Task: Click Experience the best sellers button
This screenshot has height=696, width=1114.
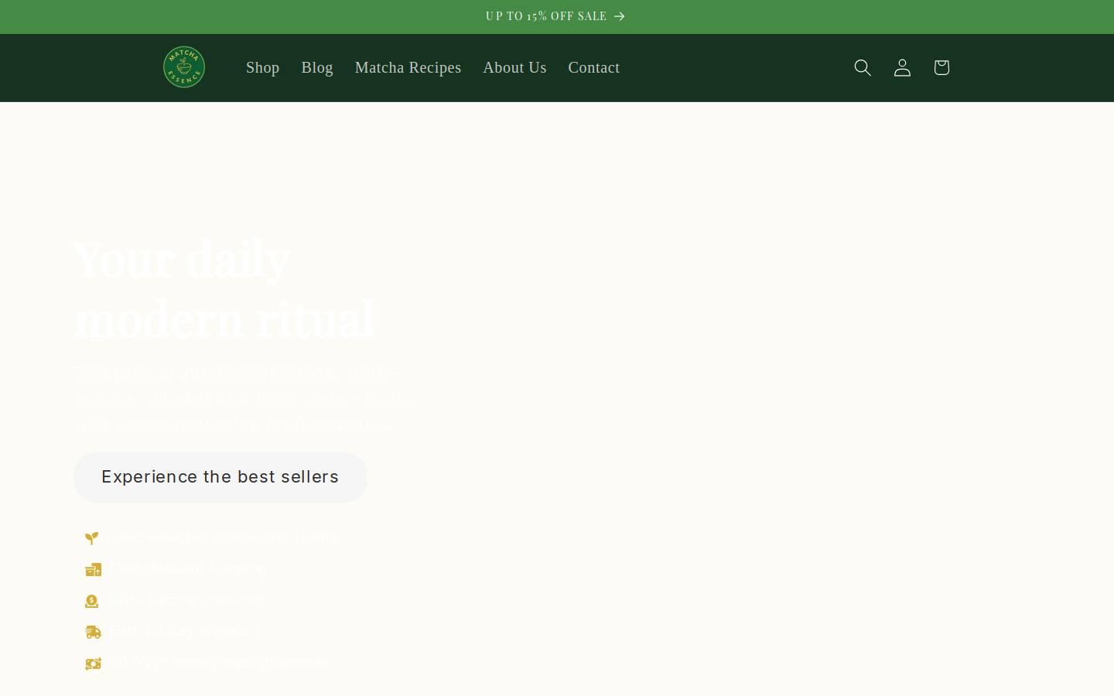Action: pos(220,477)
